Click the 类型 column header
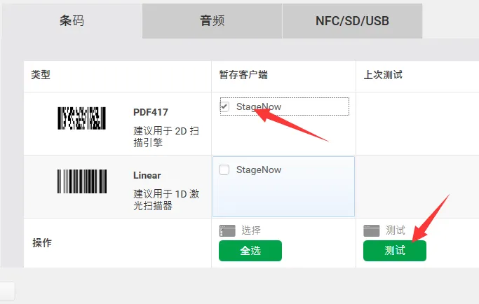479x304 pixels. 41,74
